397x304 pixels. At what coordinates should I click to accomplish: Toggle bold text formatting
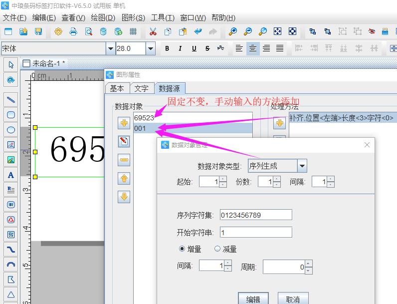167,48
